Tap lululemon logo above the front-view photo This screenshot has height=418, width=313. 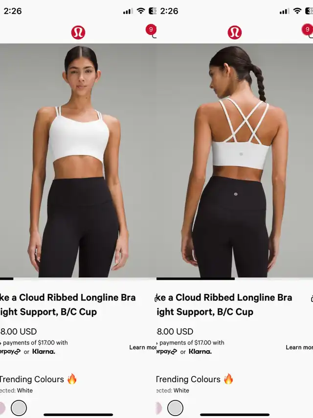pos(78,32)
